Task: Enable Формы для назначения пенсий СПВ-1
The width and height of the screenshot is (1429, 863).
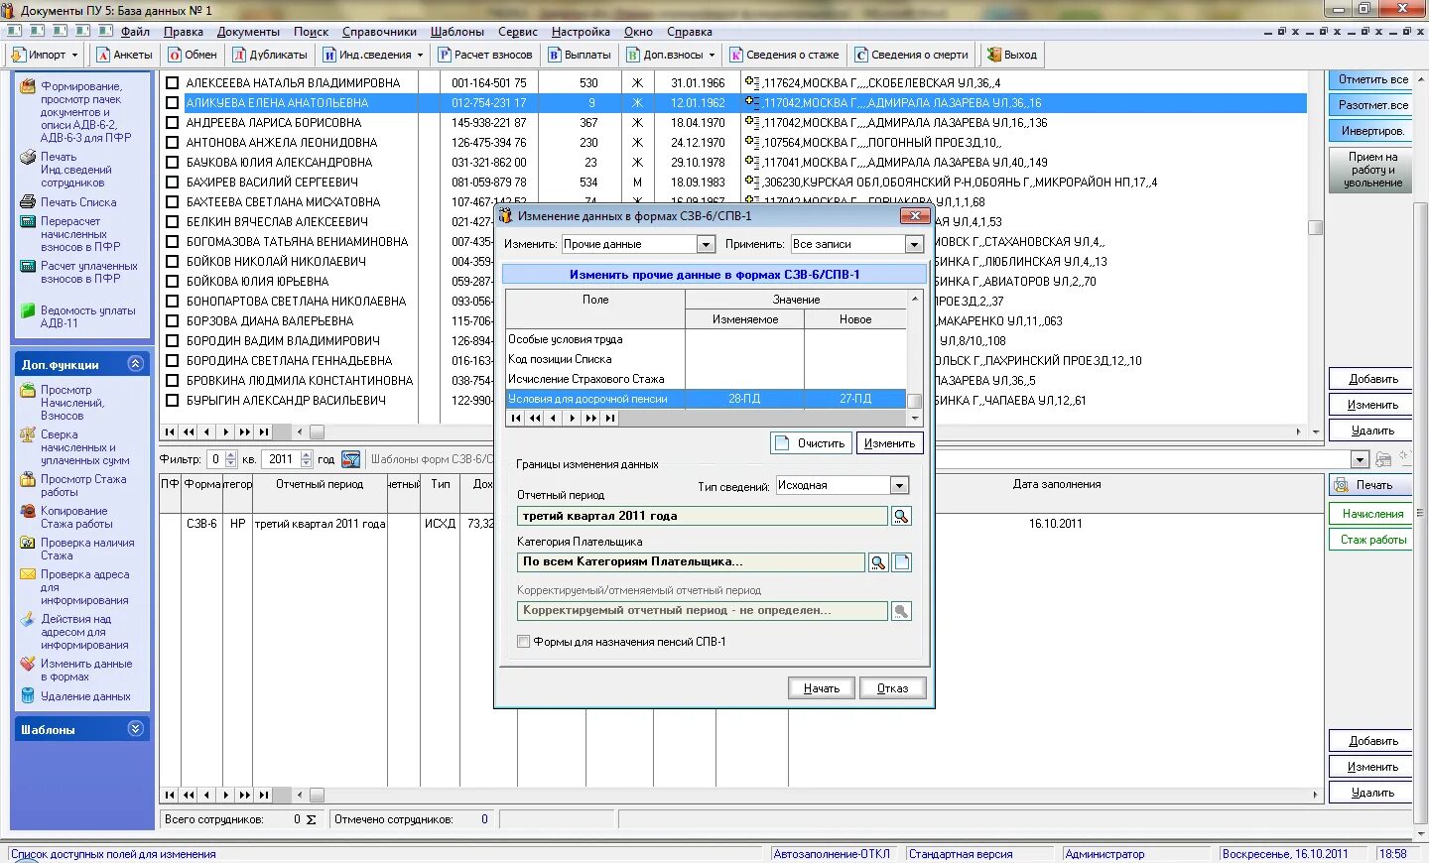Action: [523, 642]
